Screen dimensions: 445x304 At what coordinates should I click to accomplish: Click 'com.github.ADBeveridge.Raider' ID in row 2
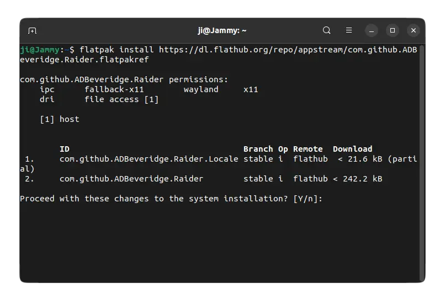tap(131, 179)
